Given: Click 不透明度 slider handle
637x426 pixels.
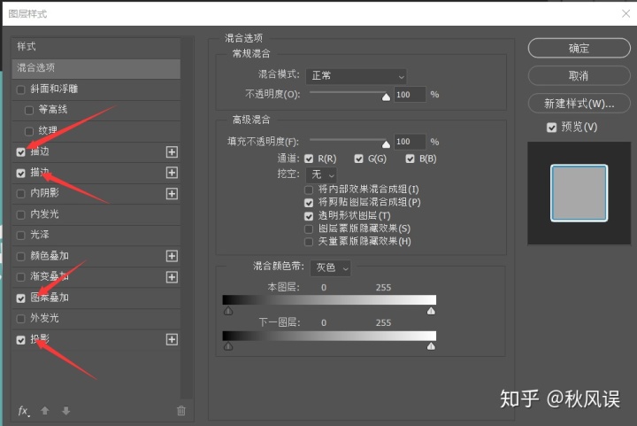Looking at the screenshot, I should [x=386, y=97].
